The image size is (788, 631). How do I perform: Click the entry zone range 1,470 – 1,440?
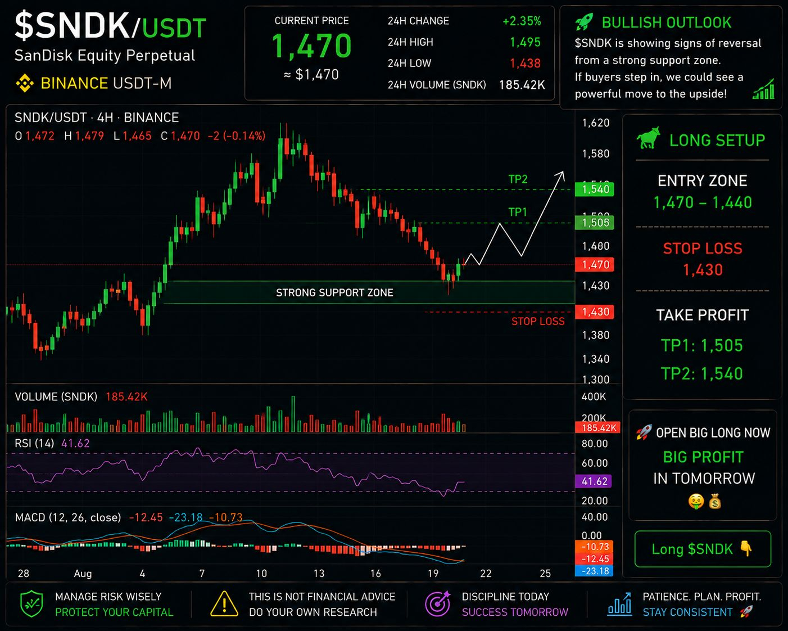tap(703, 202)
